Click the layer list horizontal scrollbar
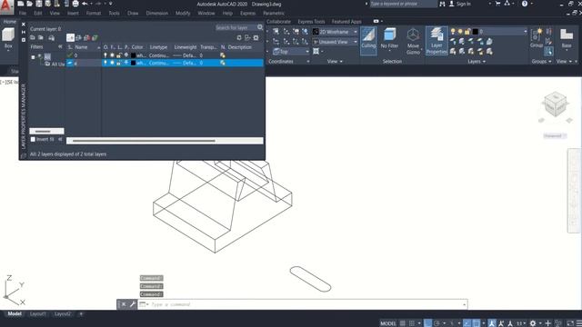Image resolution: width=582 pixels, height=327 pixels. [165, 141]
